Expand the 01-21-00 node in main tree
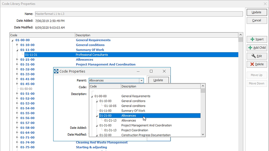The height and width of the screenshot is (151, 269). (x=17, y=59)
